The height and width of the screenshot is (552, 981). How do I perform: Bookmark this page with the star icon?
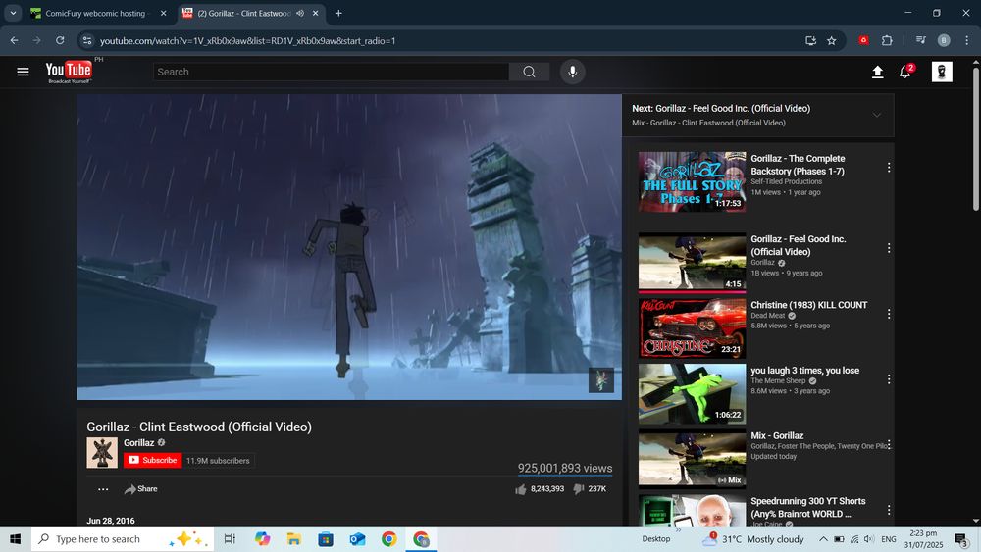coord(832,40)
